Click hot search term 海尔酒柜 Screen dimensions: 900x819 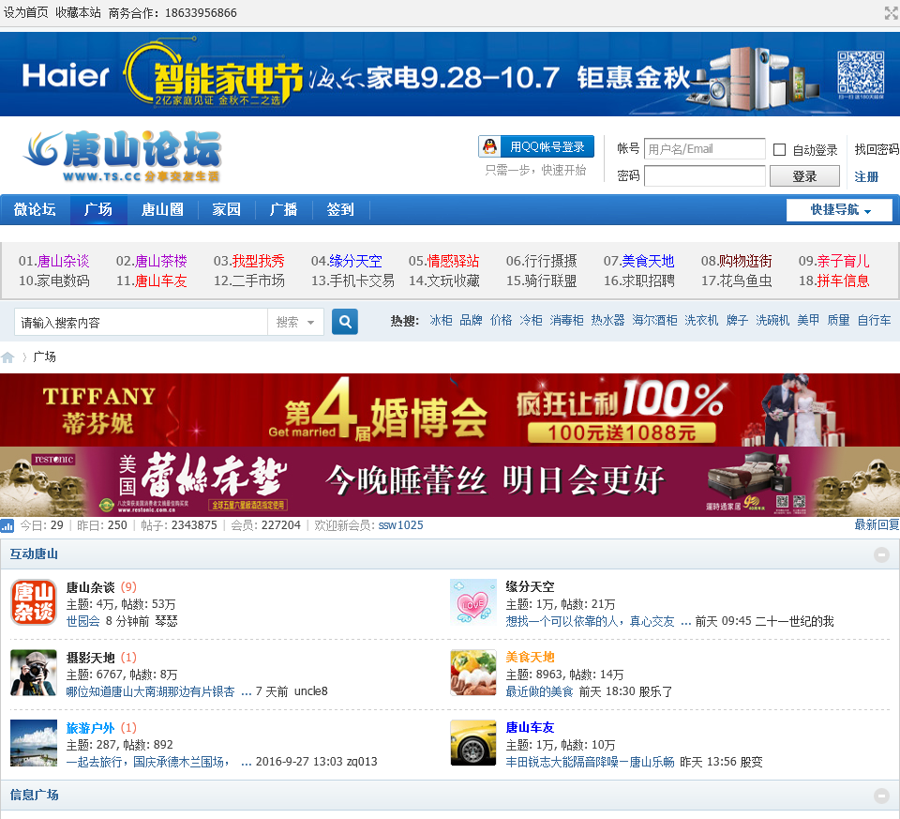tap(654, 321)
